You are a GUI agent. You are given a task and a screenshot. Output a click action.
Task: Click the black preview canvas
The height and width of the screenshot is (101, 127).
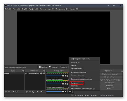pyautogui.click(x=63, y=38)
